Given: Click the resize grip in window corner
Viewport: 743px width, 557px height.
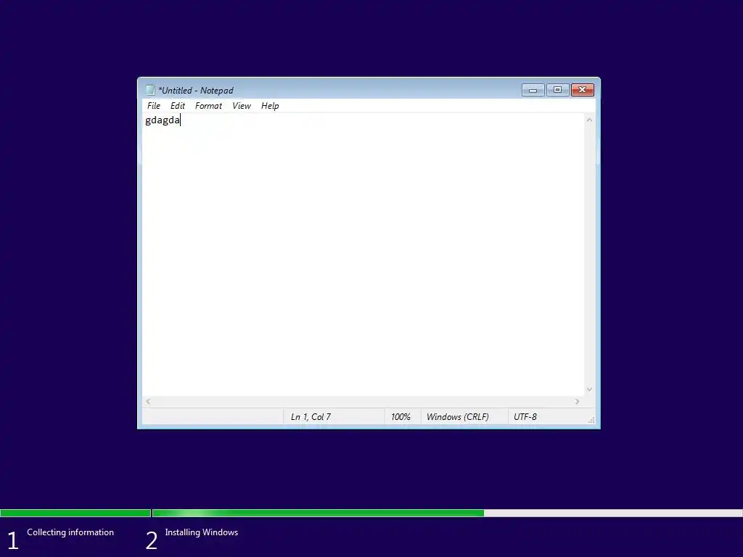Looking at the screenshot, I should [x=591, y=420].
